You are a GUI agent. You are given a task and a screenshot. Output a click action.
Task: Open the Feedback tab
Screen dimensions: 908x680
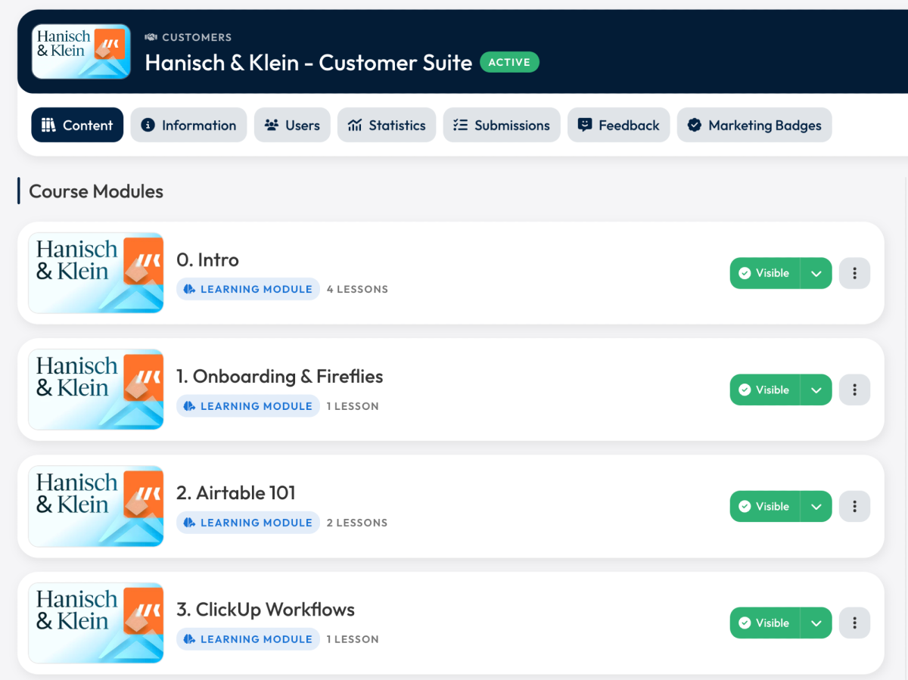click(618, 125)
